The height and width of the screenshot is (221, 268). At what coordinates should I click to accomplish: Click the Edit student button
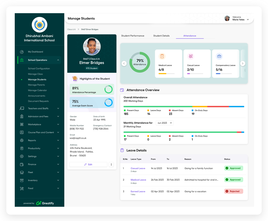[88, 165]
